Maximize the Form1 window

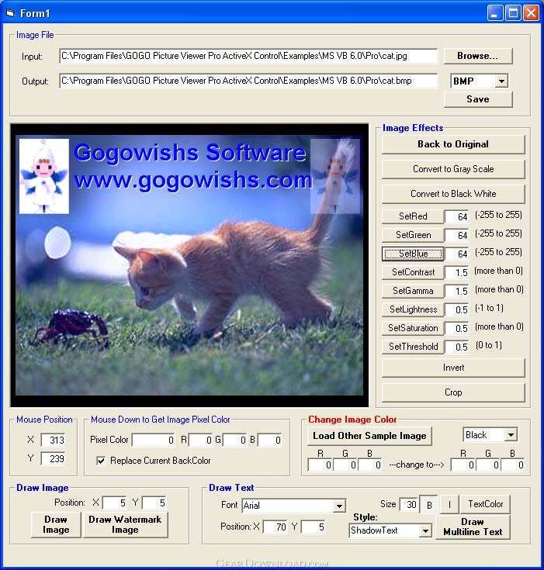[x=513, y=13]
